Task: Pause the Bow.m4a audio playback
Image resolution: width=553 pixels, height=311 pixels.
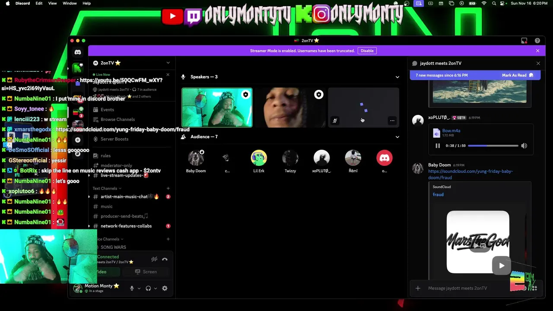Action: pyautogui.click(x=438, y=146)
